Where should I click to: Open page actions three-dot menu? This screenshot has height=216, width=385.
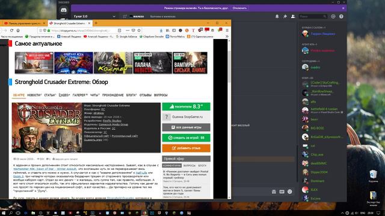click(x=128, y=31)
